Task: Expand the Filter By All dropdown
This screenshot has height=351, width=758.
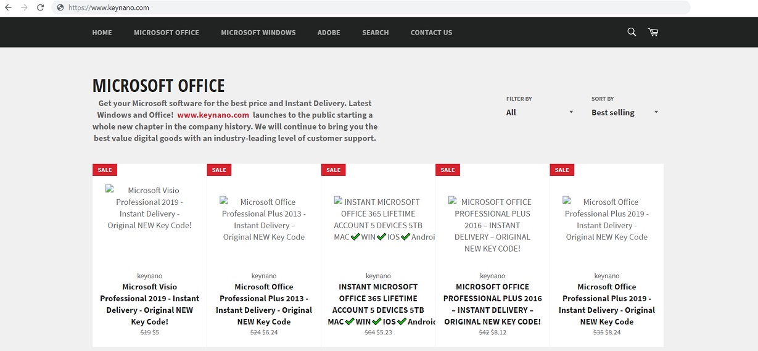Action: (540, 112)
